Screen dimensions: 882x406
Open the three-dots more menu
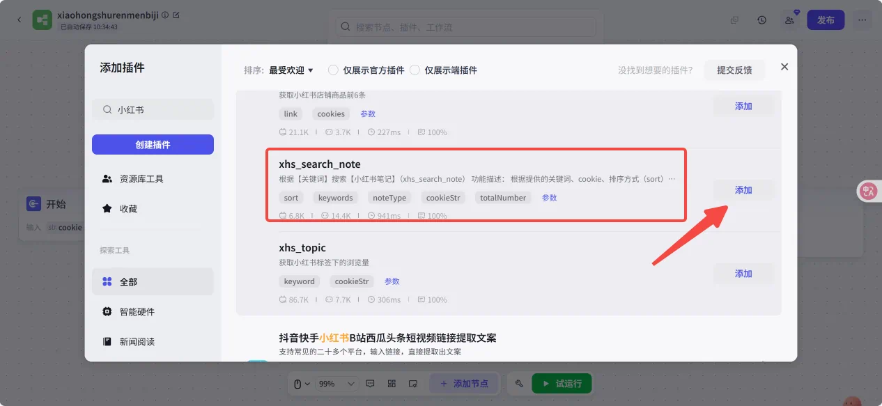point(862,20)
